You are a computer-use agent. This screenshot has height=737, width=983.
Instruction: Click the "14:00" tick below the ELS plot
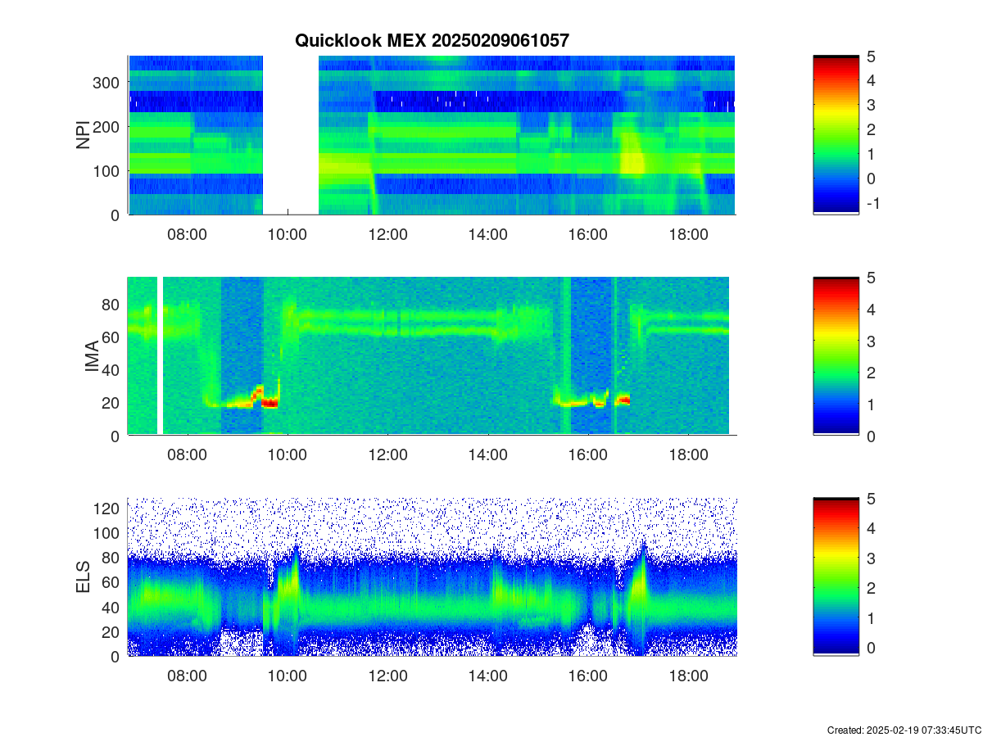click(x=488, y=676)
